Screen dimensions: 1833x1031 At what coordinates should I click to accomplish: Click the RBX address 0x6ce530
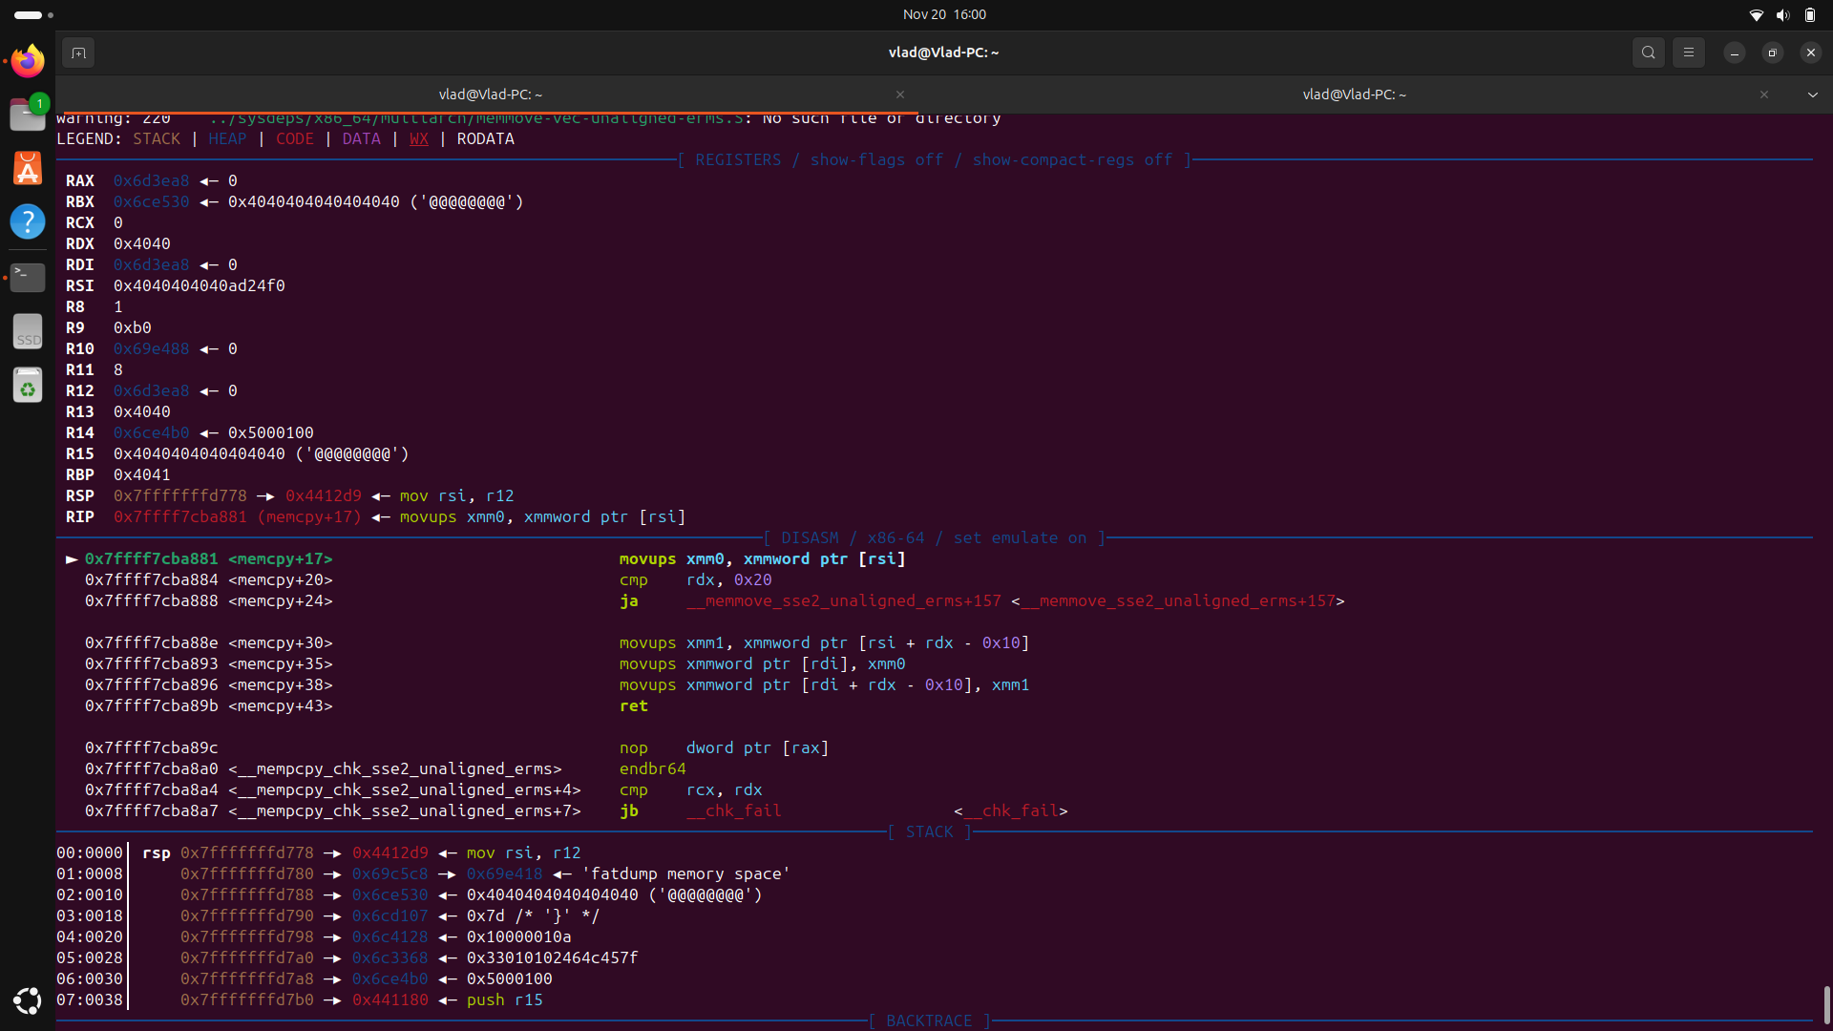coord(151,201)
